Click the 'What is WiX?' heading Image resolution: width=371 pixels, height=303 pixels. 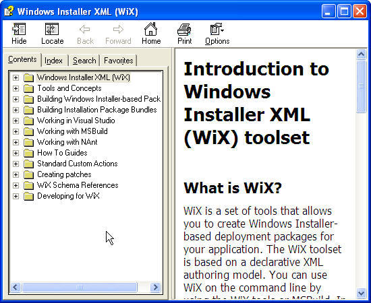233,188
